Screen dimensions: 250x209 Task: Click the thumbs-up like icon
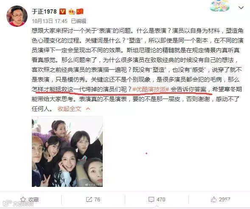click(x=213, y=199)
